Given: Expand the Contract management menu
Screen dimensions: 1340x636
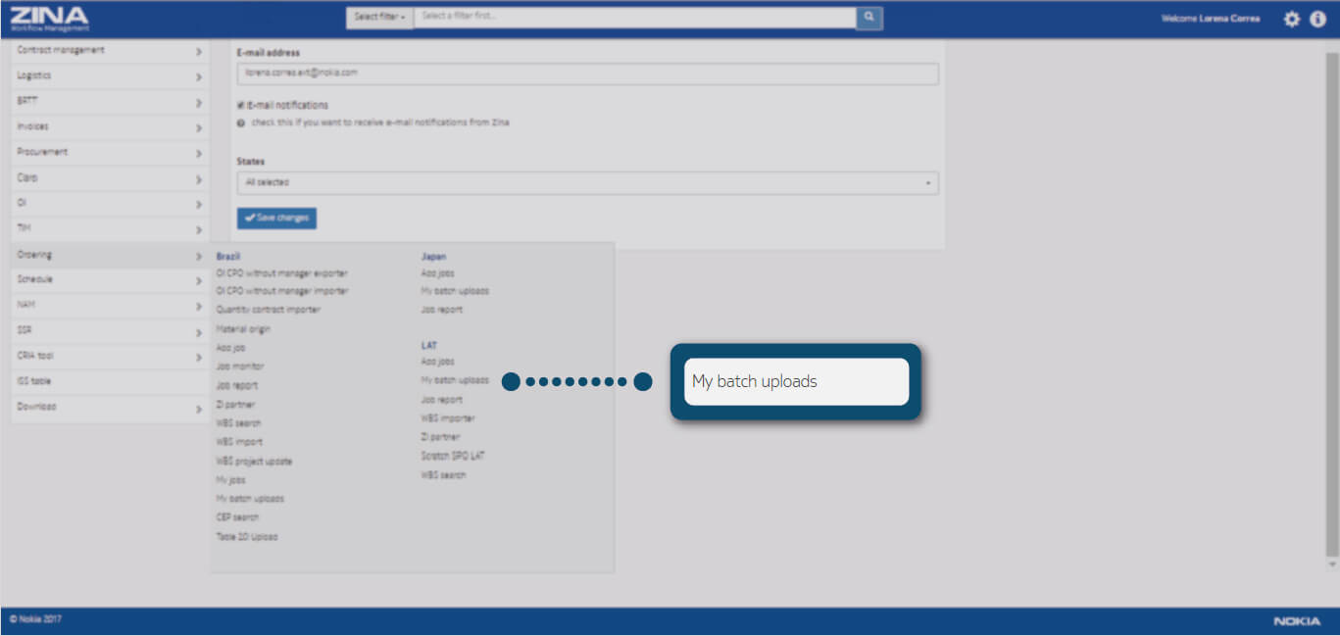Looking at the screenshot, I should click(x=110, y=50).
